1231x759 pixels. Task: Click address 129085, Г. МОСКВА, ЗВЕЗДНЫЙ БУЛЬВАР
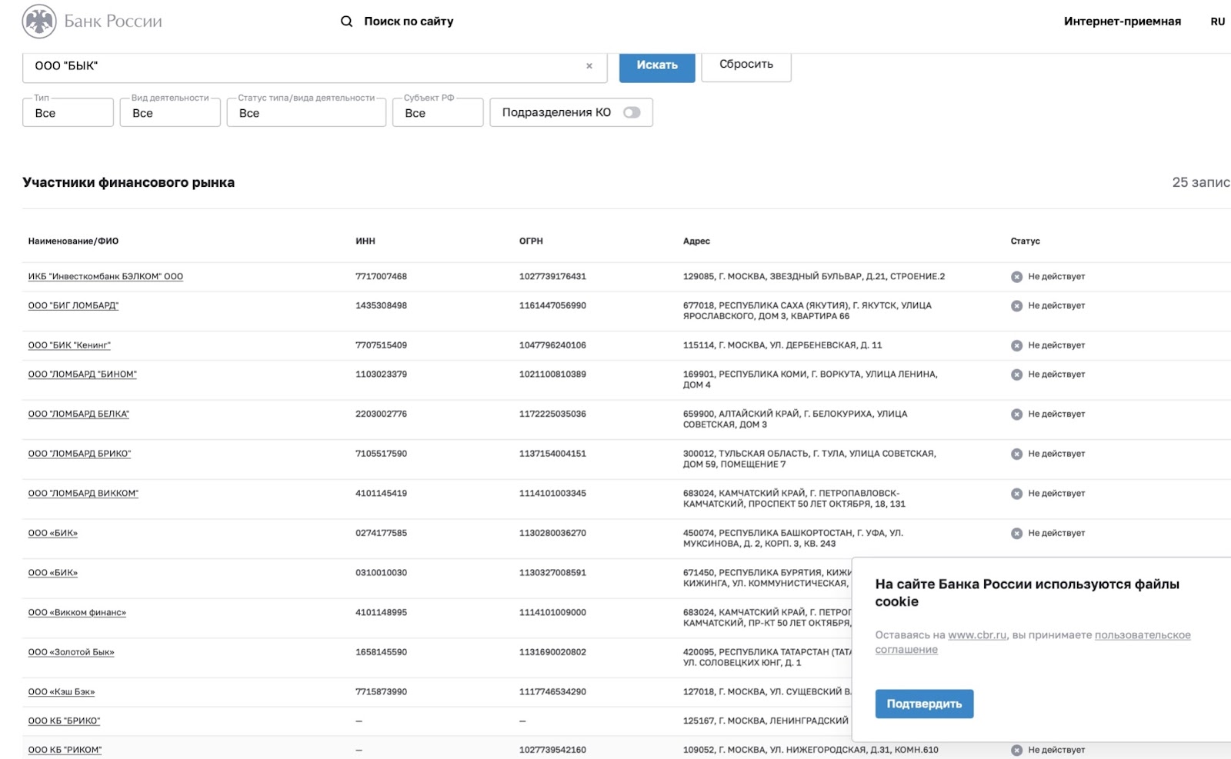pyautogui.click(x=814, y=277)
